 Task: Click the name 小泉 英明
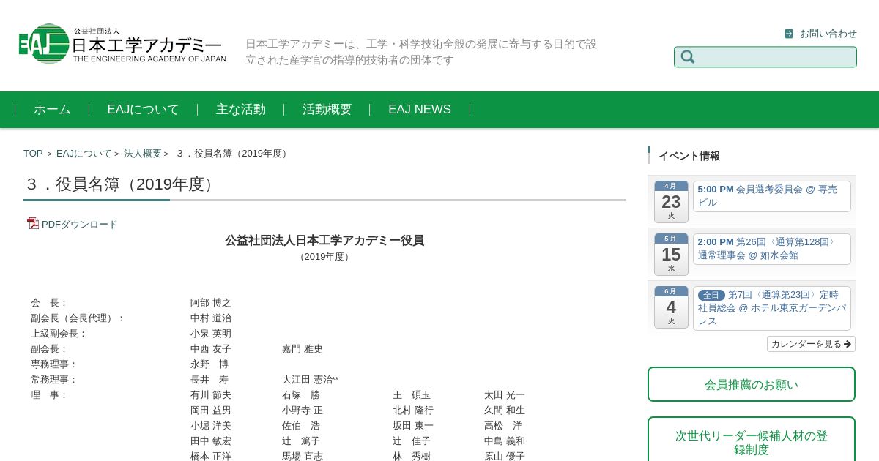[x=211, y=334]
